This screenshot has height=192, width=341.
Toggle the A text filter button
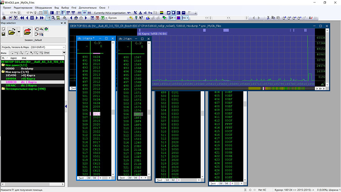pyautogui.click(x=21, y=53)
